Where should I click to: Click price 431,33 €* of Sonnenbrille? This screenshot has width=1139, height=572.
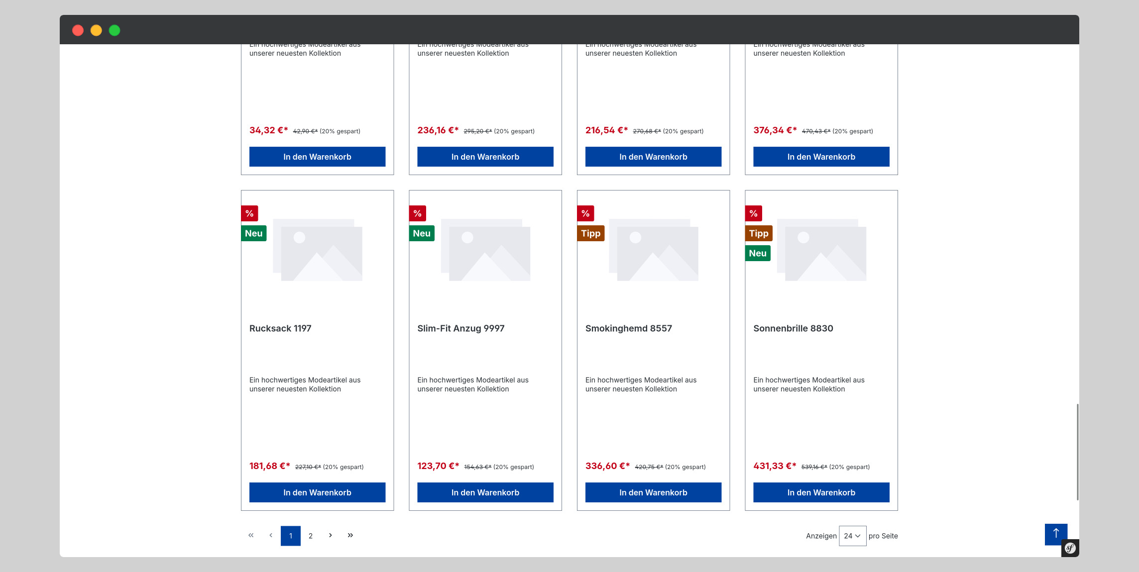point(775,466)
